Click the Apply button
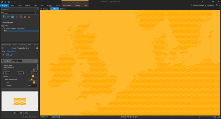The width and height of the screenshot is (221, 119). 26,116
